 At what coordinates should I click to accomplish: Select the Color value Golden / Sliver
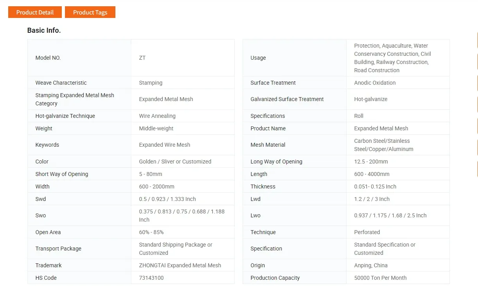(175, 162)
